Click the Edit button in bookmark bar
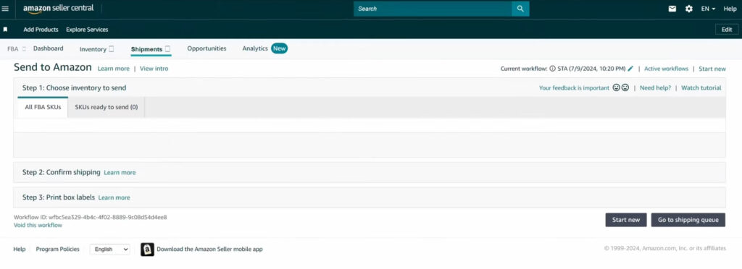 726,29
